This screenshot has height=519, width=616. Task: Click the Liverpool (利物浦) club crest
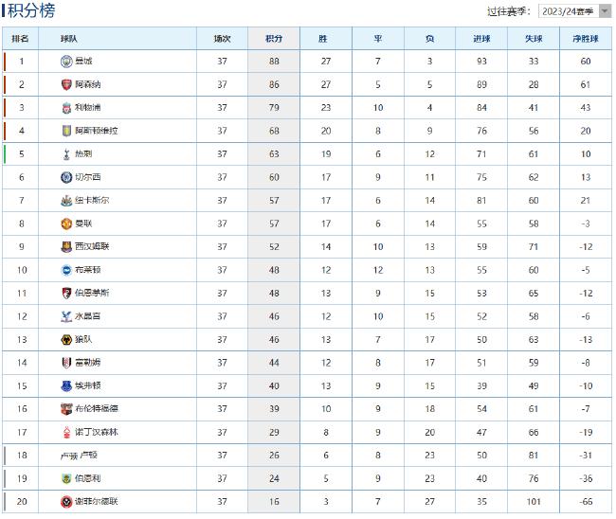coord(66,108)
